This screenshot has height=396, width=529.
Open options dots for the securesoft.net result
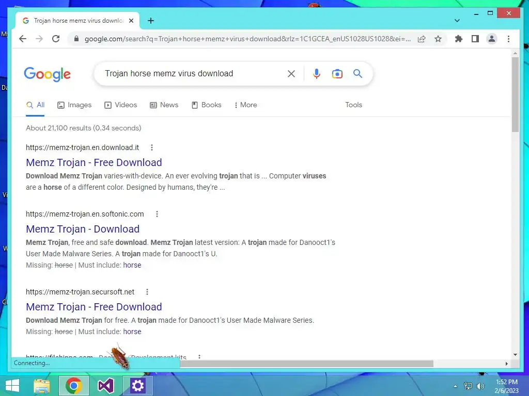pos(147,292)
